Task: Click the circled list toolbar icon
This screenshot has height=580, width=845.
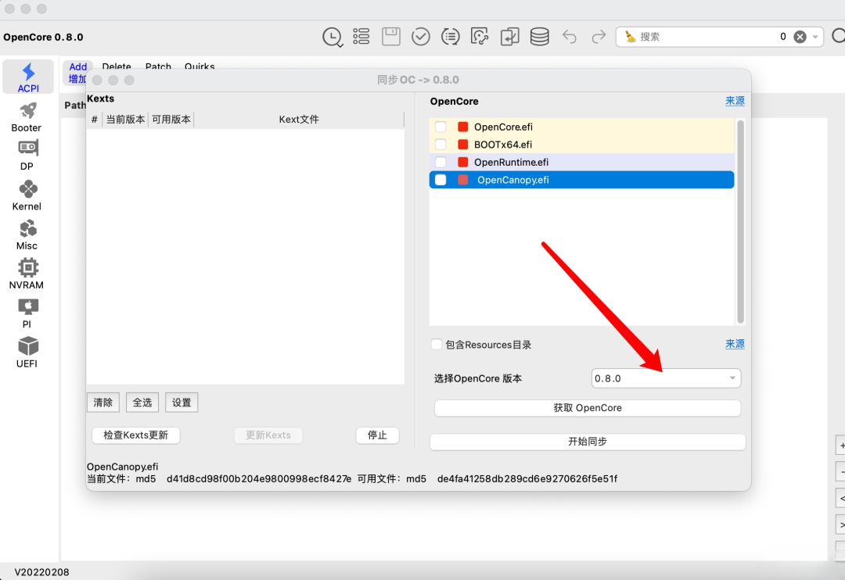Action: click(x=450, y=37)
